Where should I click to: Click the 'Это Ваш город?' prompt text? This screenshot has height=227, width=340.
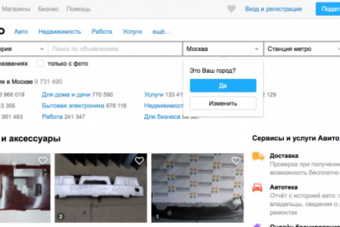tap(212, 70)
